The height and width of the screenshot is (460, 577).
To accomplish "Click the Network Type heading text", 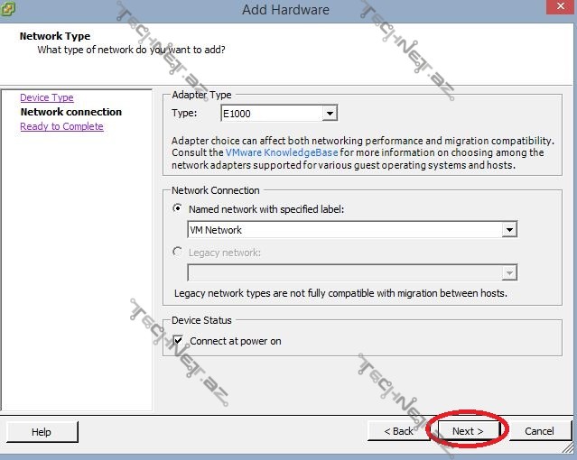I will coord(55,36).
